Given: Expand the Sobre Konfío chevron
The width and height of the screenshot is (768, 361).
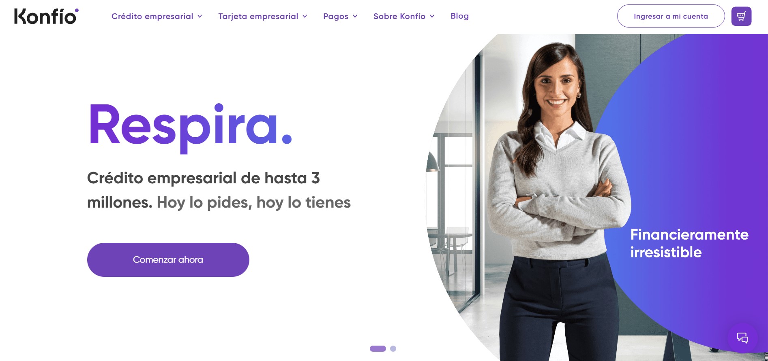Looking at the screenshot, I should tap(432, 16).
